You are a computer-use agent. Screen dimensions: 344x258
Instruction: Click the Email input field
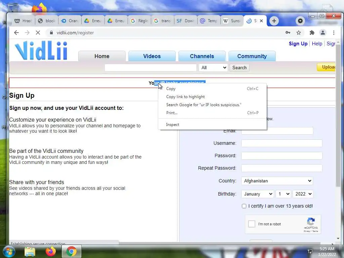tap(277, 131)
